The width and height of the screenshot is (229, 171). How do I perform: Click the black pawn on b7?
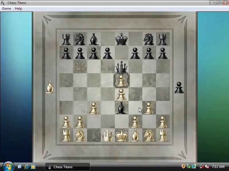80,53
